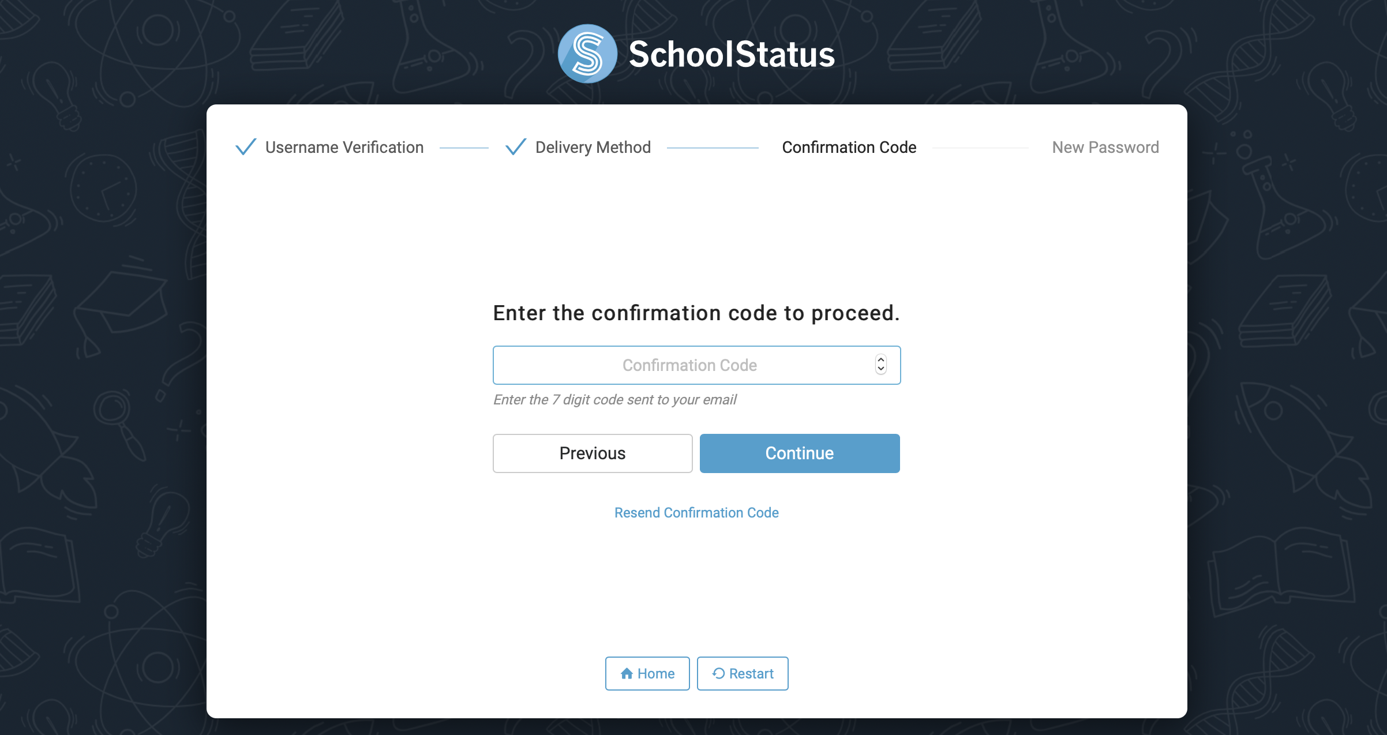Click the SchoolStatus wordmark text
The image size is (1387, 735).
click(732, 54)
